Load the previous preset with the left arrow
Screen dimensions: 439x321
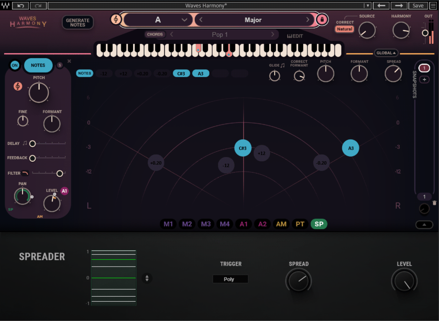[x=381, y=5]
